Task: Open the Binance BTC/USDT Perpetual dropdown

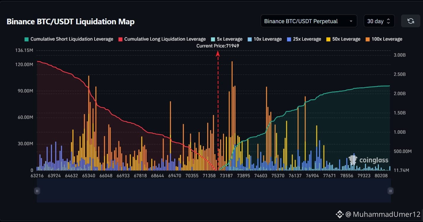Action: click(x=309, y=21)
